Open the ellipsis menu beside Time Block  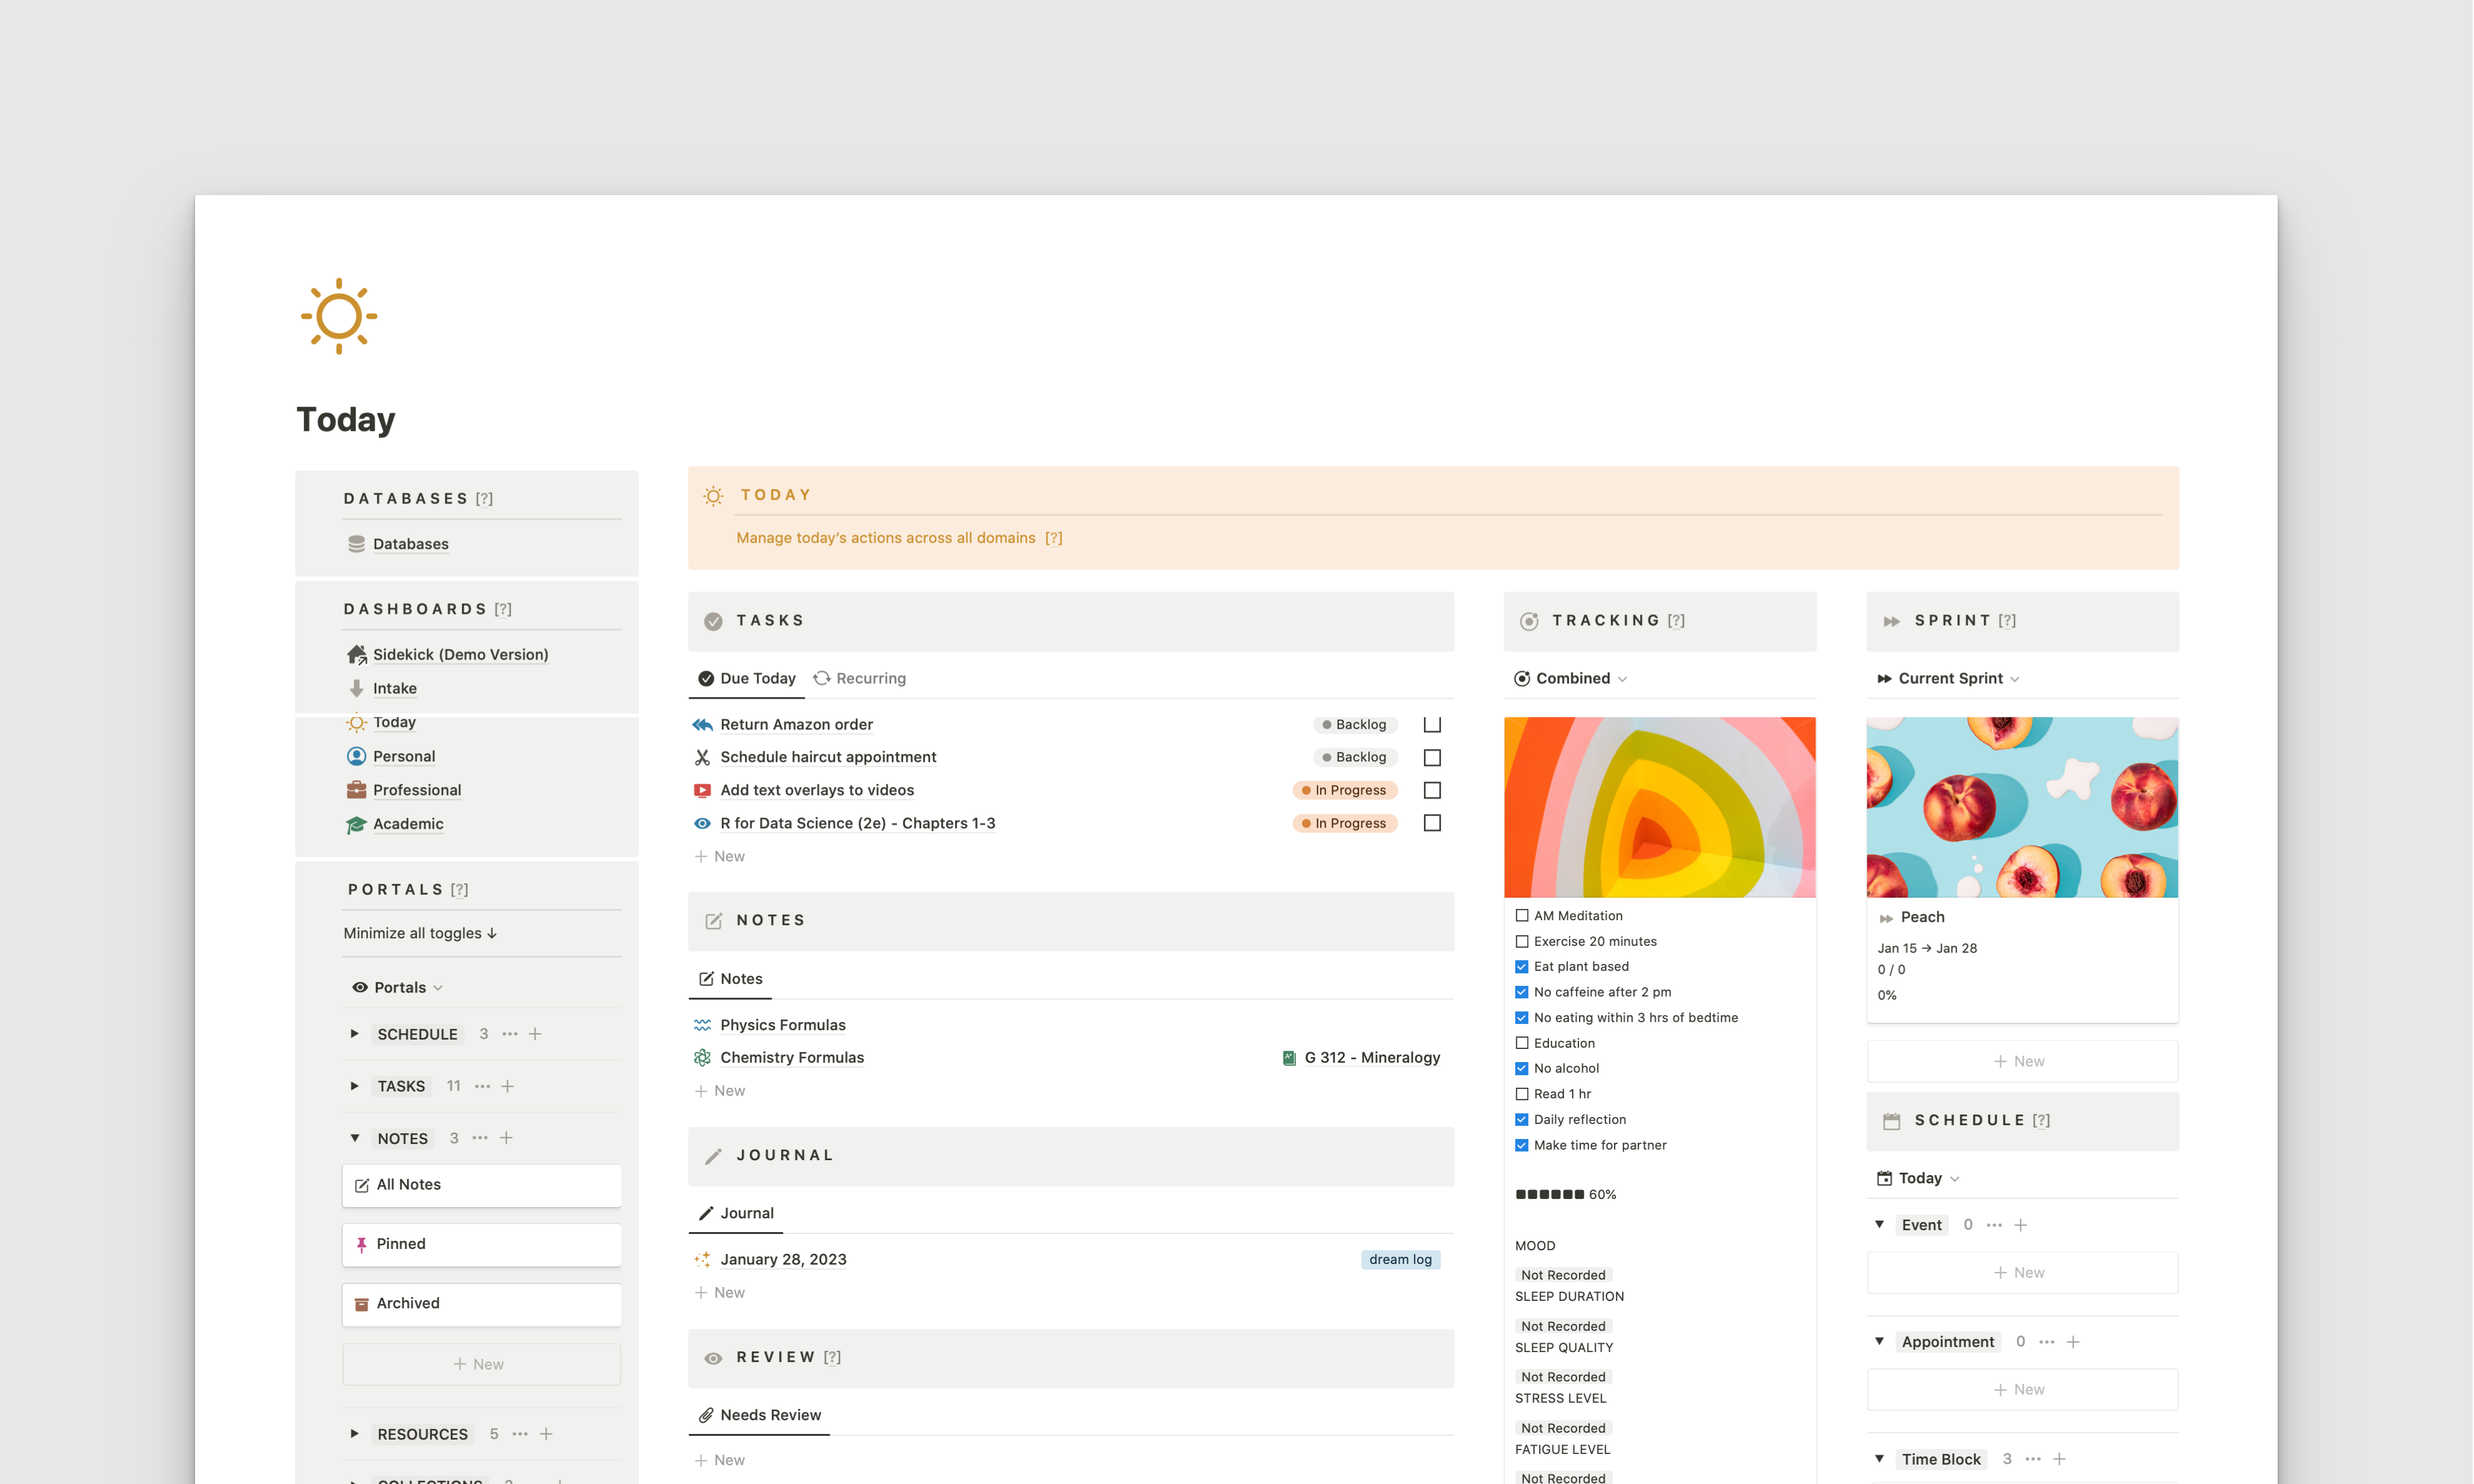pos(2033,1459)
